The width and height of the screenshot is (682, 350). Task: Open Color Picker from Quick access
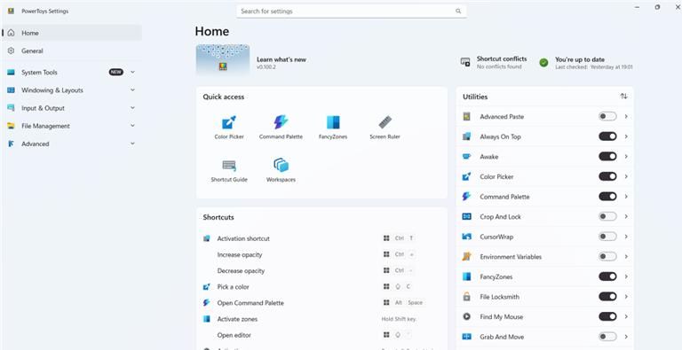[229, 128]
